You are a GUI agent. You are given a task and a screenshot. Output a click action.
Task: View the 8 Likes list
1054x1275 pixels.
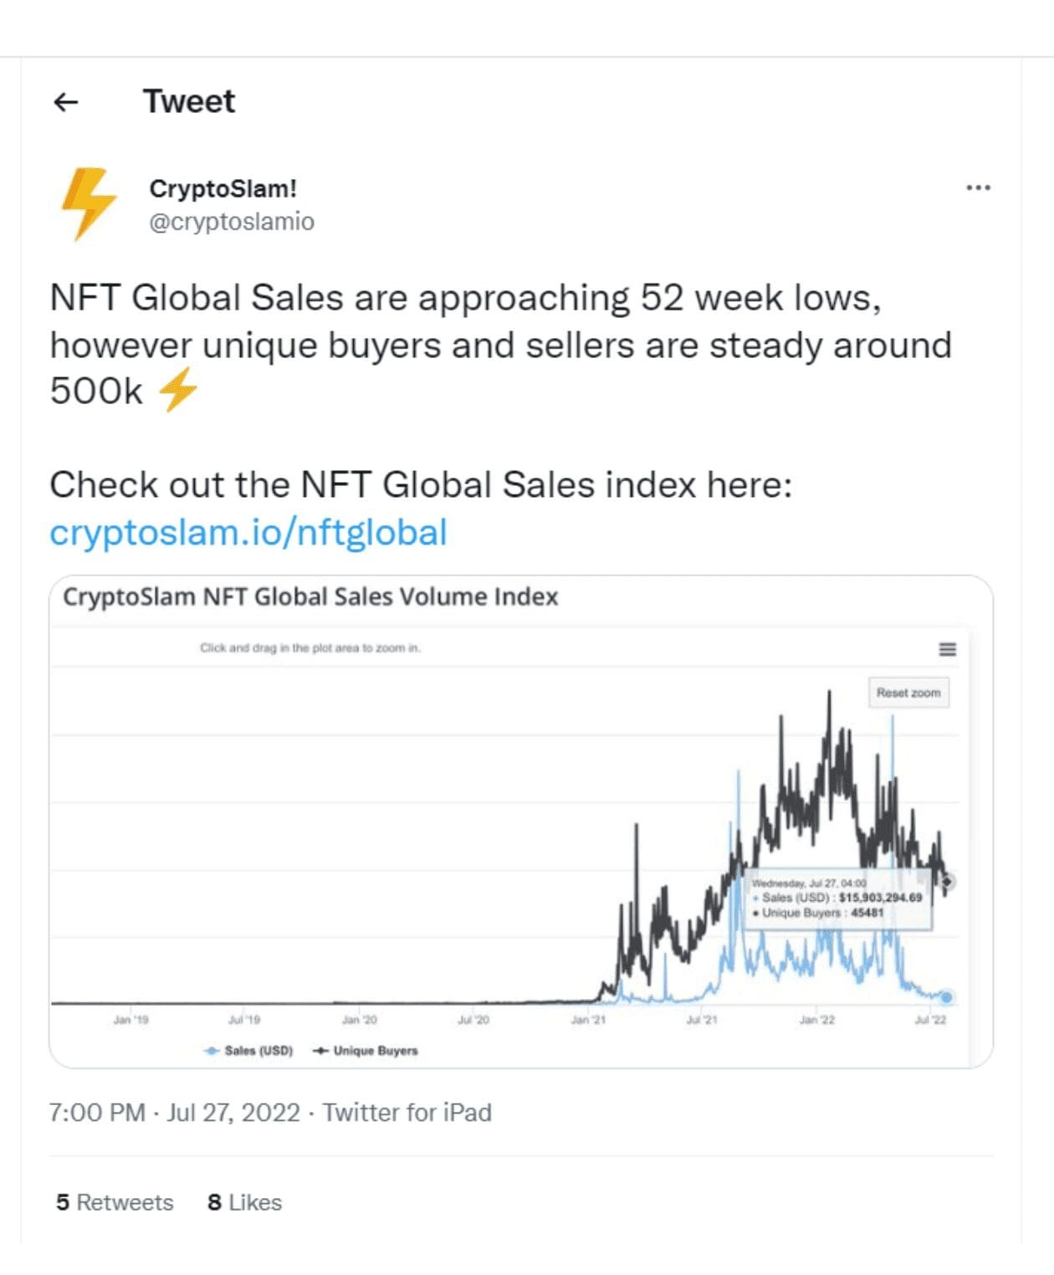point(244,1202)
